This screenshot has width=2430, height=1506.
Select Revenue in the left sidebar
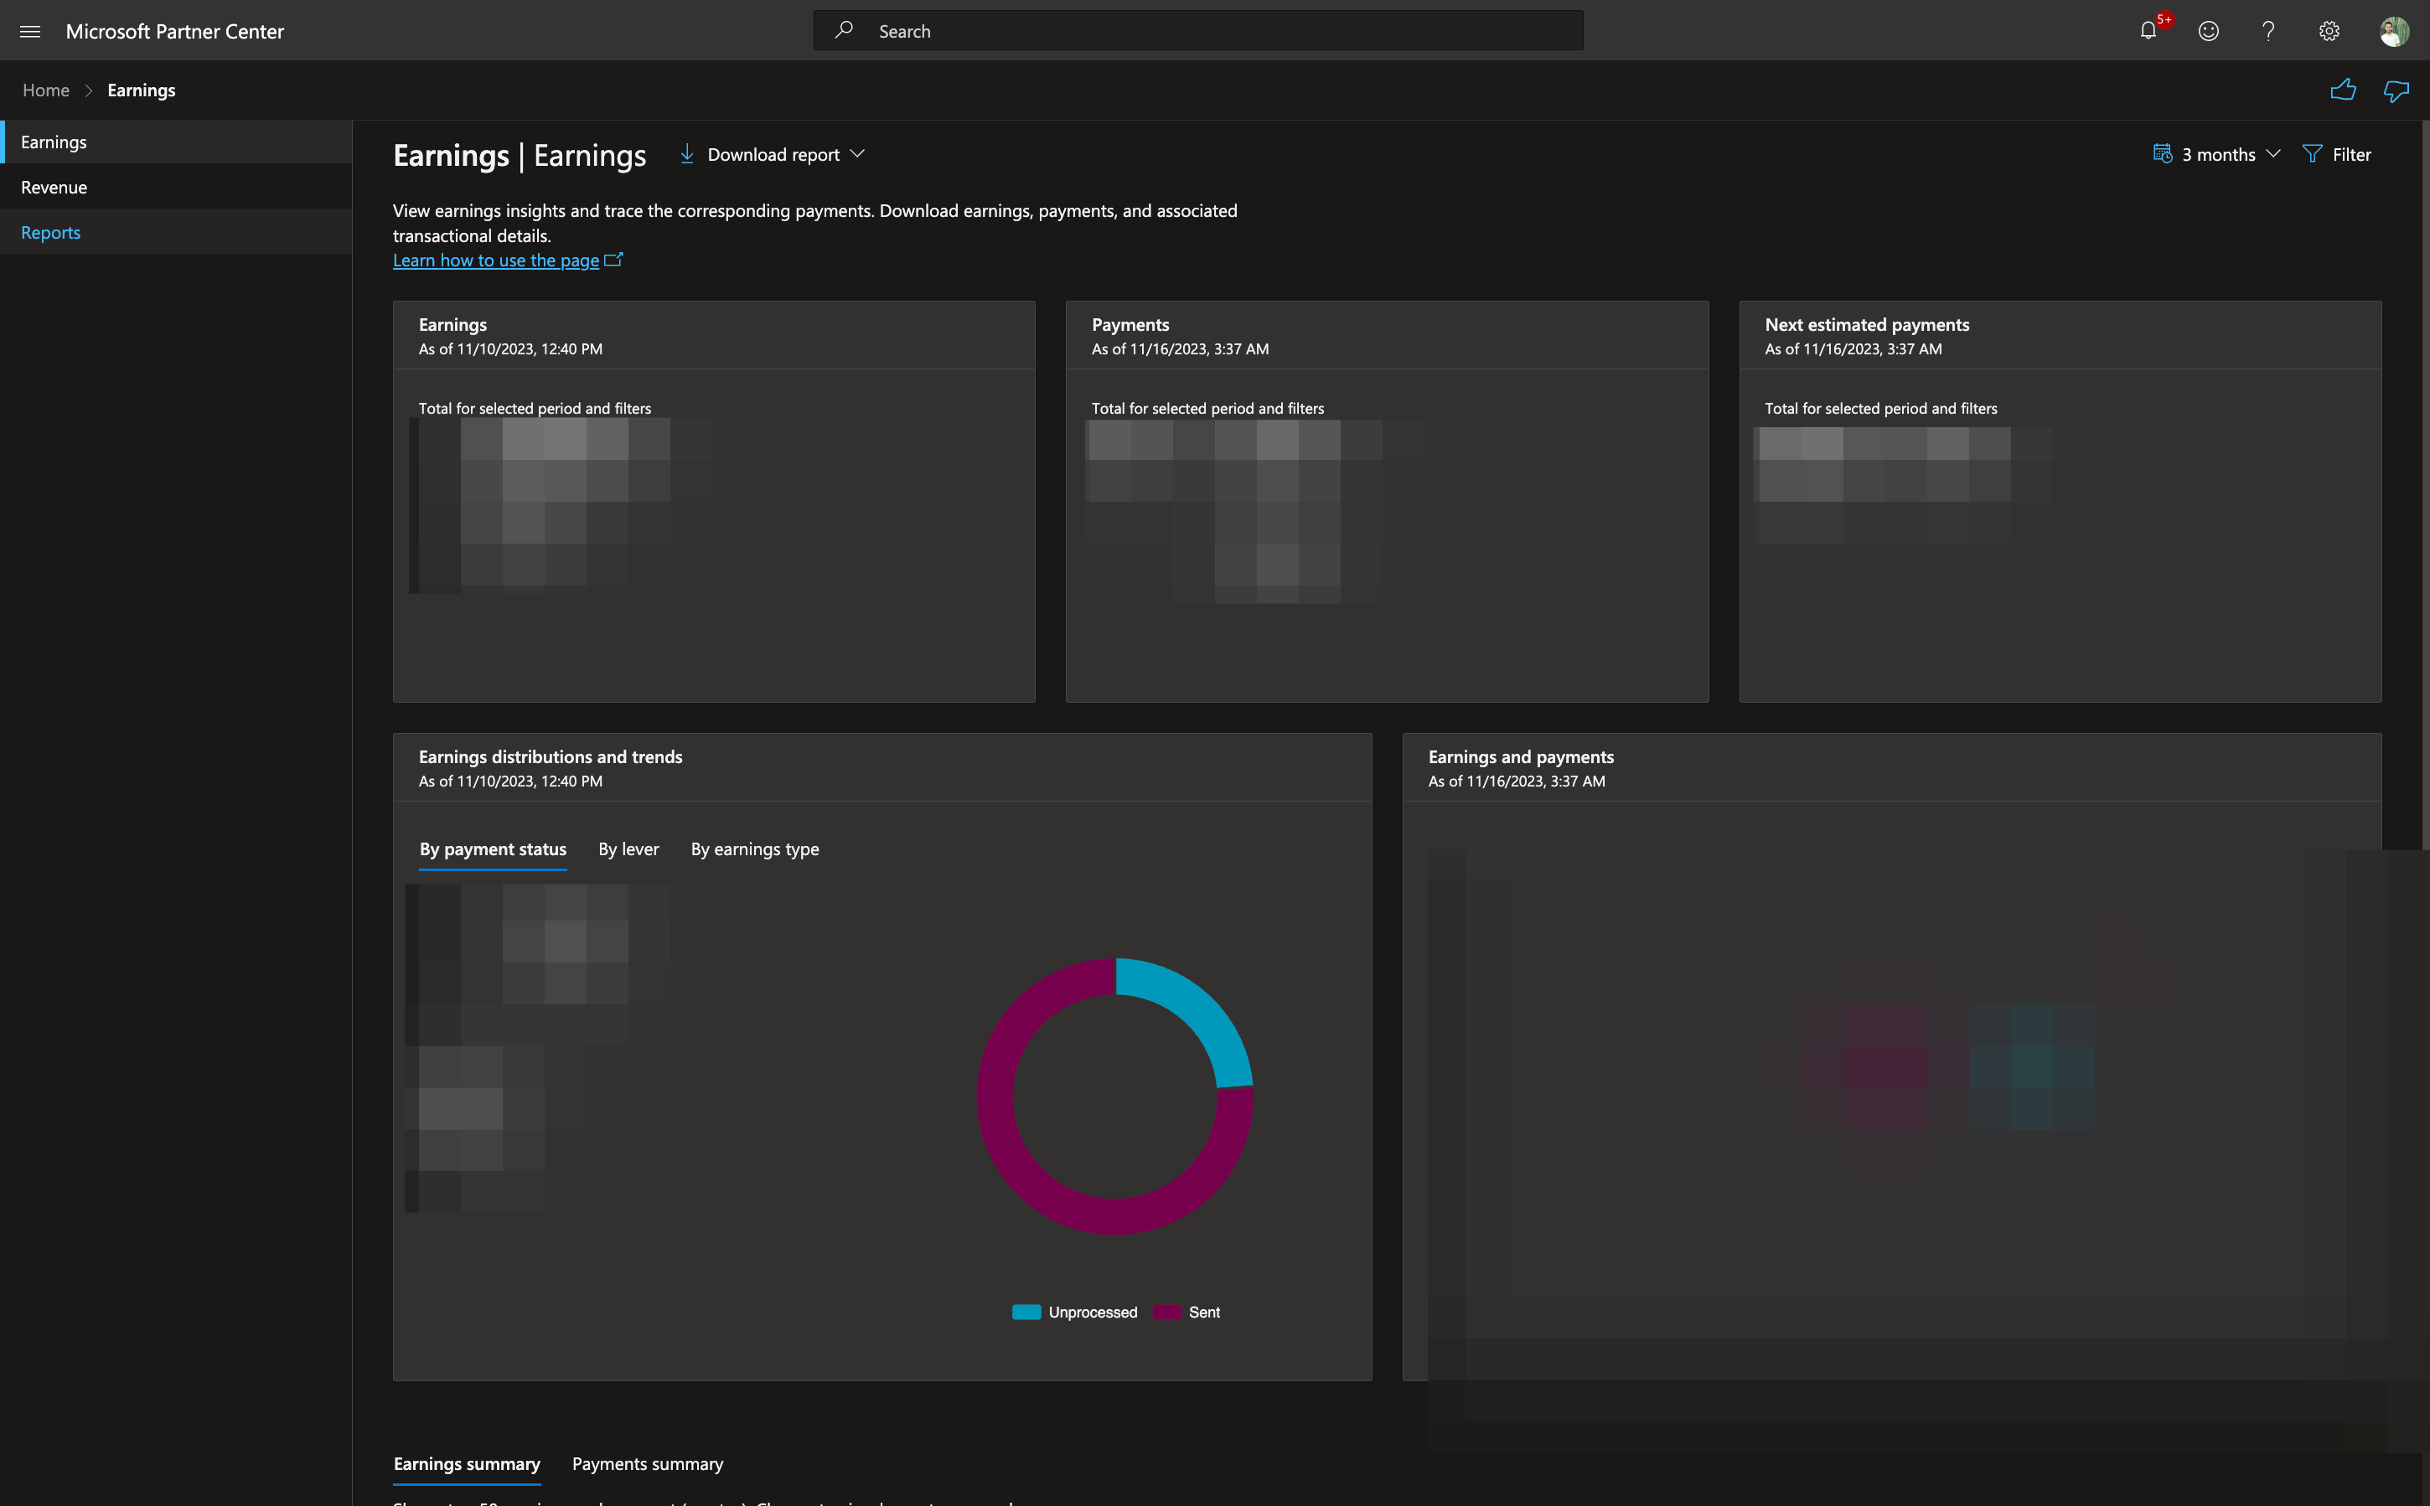(176, 188)
